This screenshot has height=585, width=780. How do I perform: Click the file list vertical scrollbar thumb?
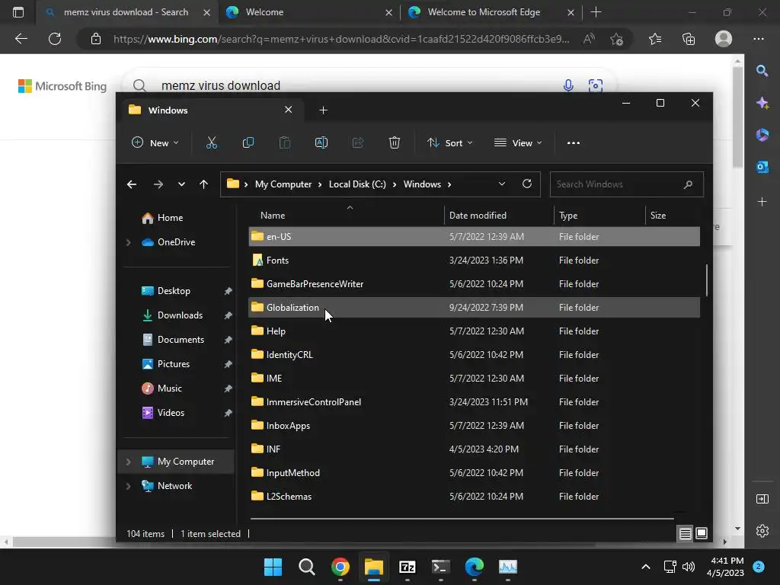coord(706,280)
